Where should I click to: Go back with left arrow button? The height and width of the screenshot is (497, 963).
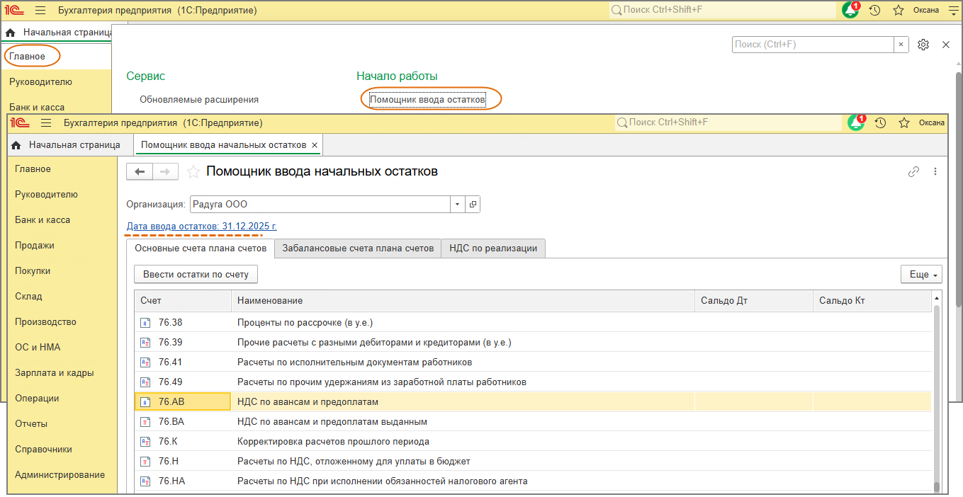[140, 172]
